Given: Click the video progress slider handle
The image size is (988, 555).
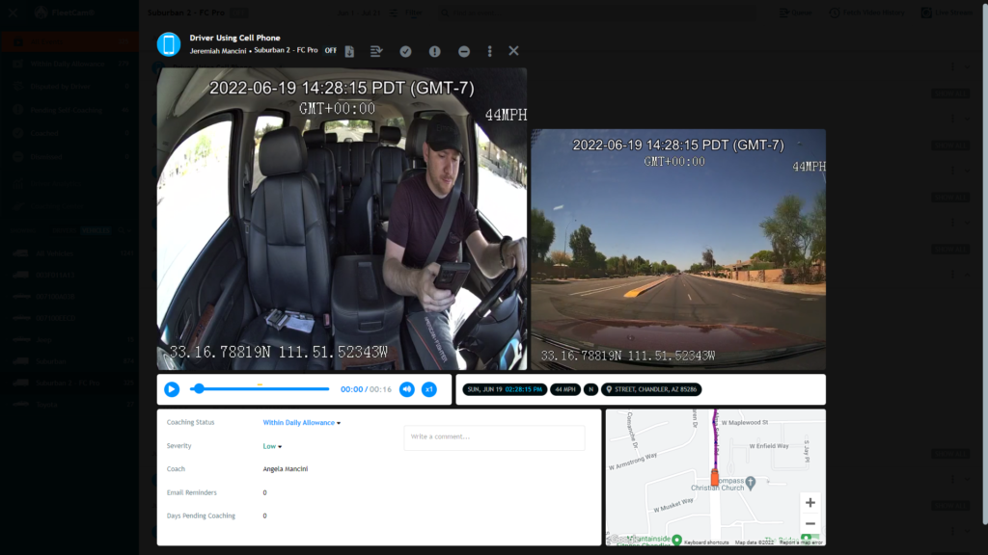Looking at the screenshot, I should tap(199, 389).
